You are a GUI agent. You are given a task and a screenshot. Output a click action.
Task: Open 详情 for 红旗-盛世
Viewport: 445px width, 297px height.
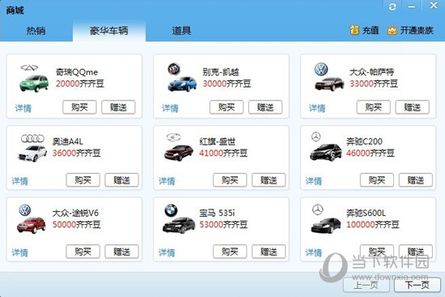167,180
